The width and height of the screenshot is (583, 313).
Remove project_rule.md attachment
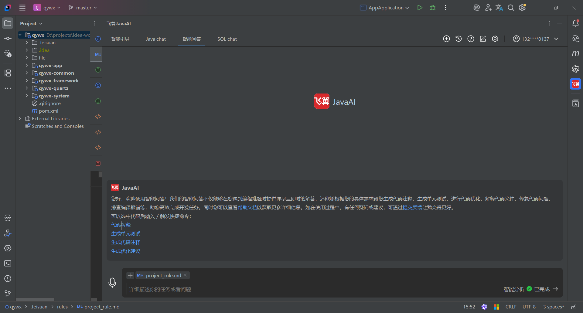185,275
